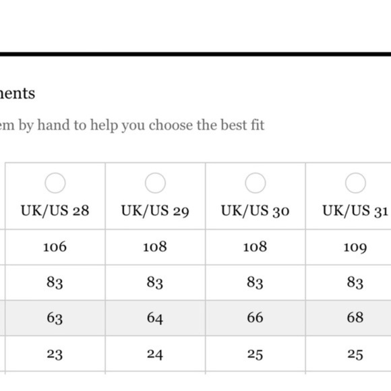This screenshot has height=391, width=391.
Task: Select the UK/US 29 size radio button
Action: click(x=155, y=183)
